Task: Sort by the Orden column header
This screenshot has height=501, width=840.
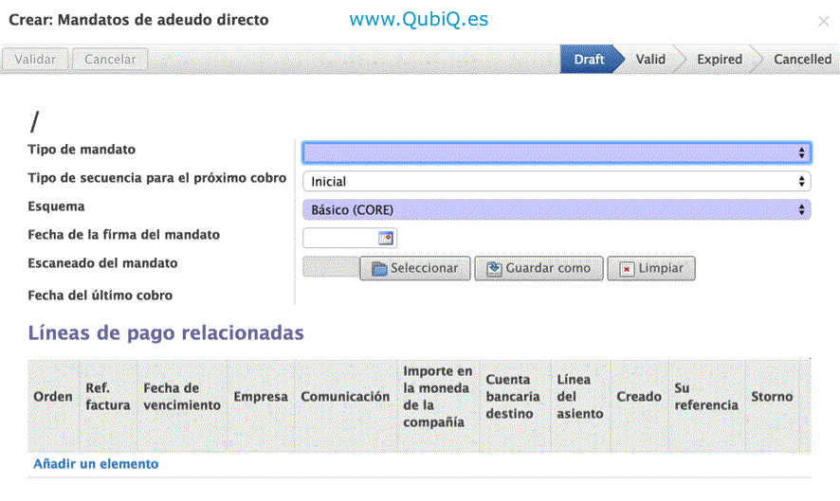Action: 53,397
